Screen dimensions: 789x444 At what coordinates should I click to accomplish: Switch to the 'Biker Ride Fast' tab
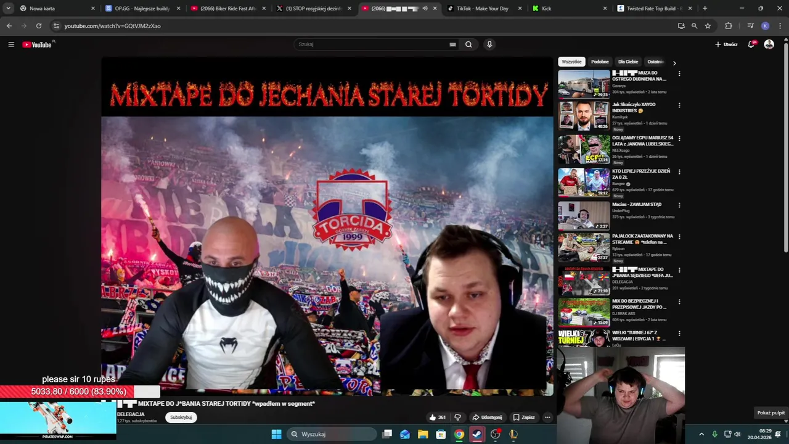(227, 9)
